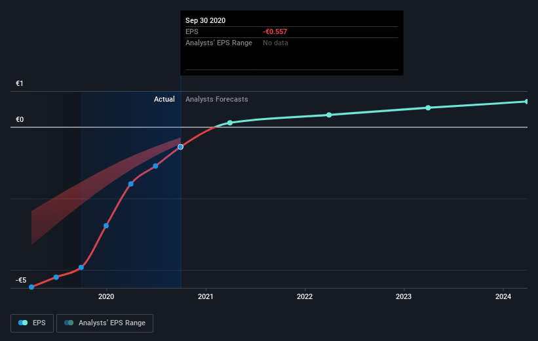The width and height of the screenshot is (538, 341).
Task: Select the earliest EPS point near -€5
Action: 31,287
